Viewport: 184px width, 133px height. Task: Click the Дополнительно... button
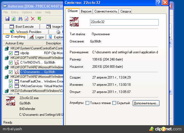click(x=146, y=103)
